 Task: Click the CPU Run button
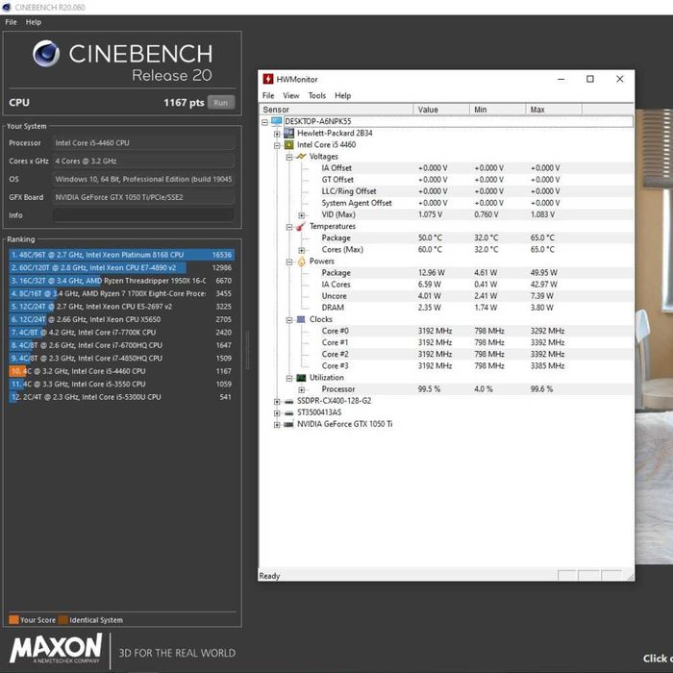click(x=221, y=103)
